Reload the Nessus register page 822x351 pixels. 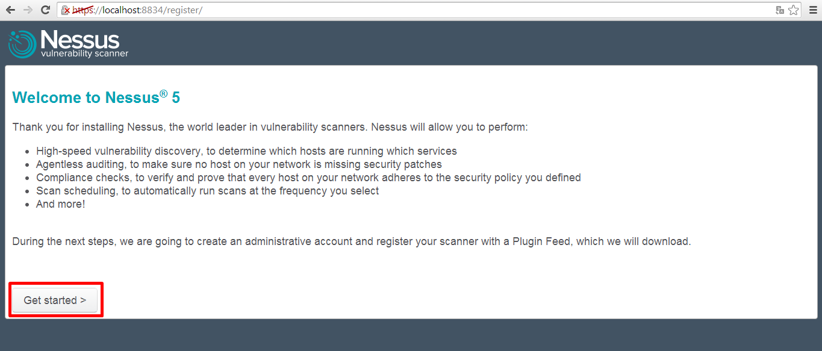coord(45,10)
